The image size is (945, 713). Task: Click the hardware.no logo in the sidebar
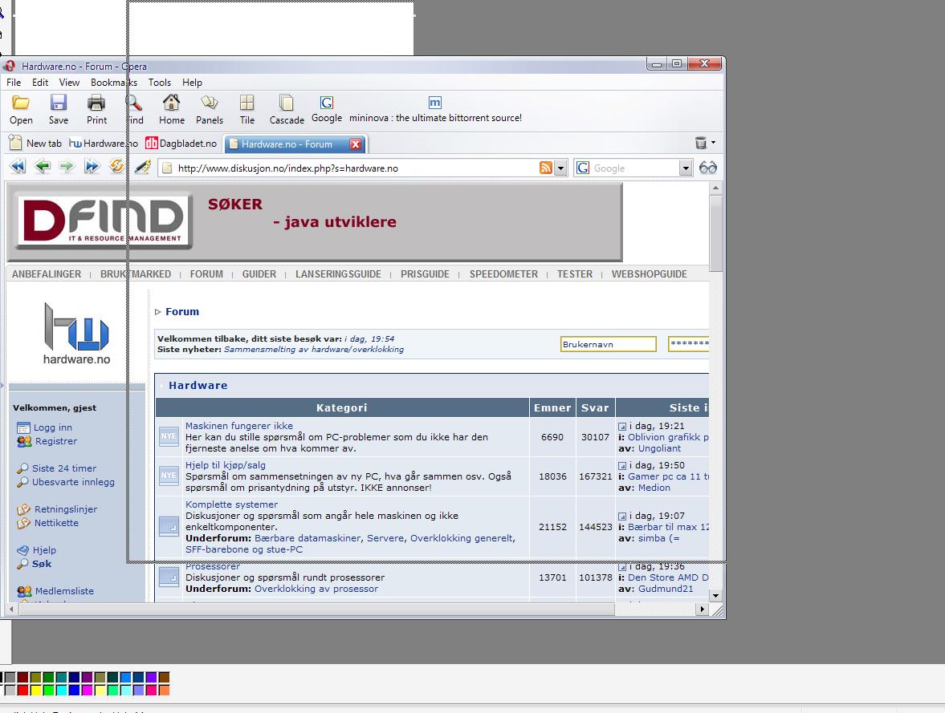pos(76,334)
